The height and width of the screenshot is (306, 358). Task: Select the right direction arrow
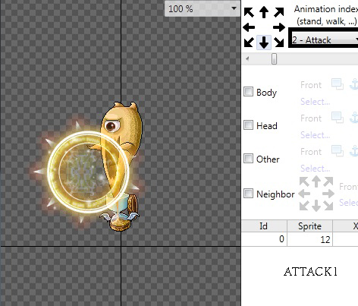pyautogui.click(x=279, y=27)
